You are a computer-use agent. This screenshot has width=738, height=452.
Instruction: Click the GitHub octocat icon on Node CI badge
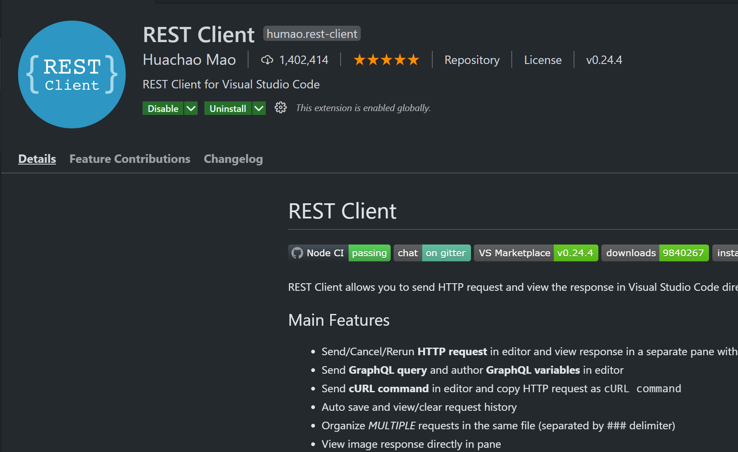click(x=298, y=253)
